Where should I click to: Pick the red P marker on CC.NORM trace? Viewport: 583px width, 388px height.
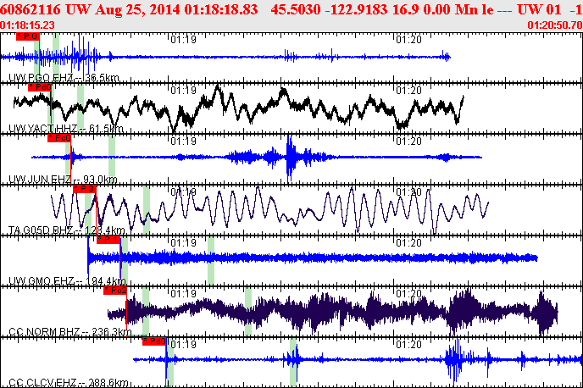click(115, 291)
